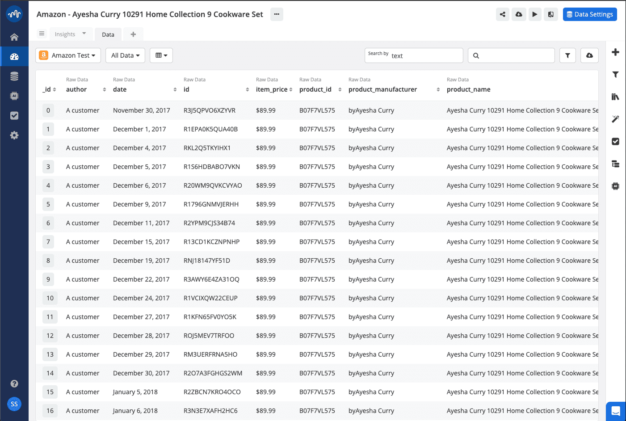The image size is (626, 421).
Task: Click the plus icon in right panel
Action: 615,52
